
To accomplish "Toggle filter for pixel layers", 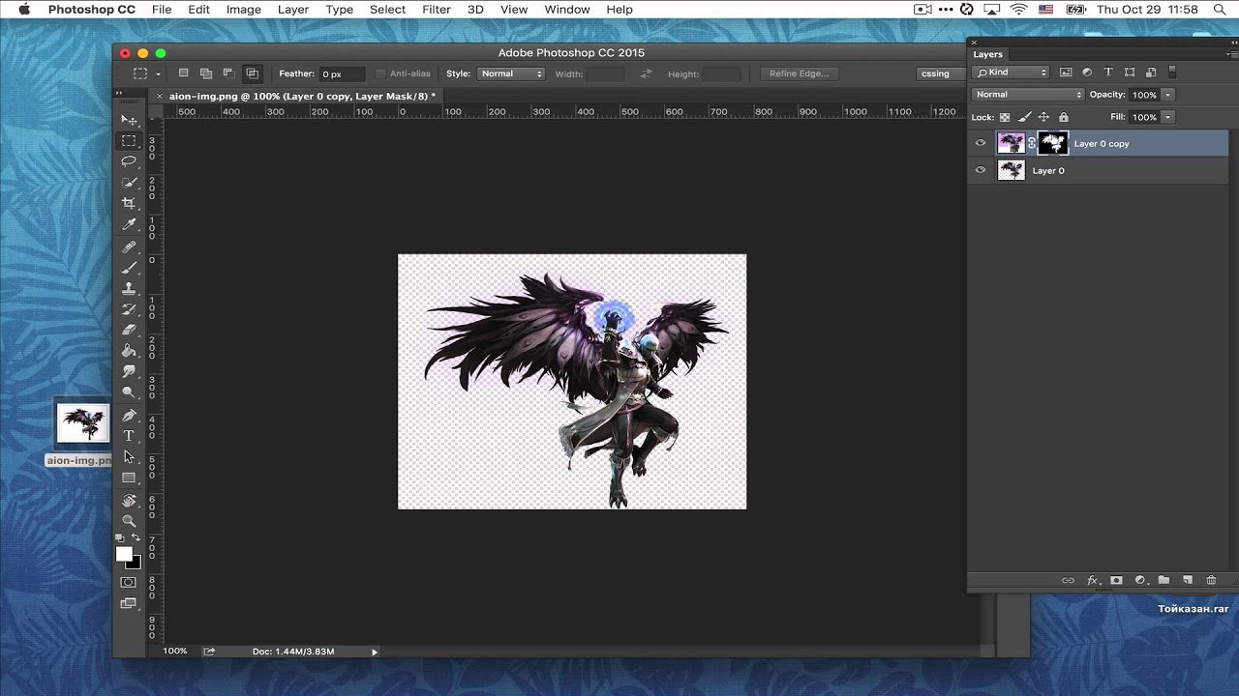I will click(x=1066, y=72).
